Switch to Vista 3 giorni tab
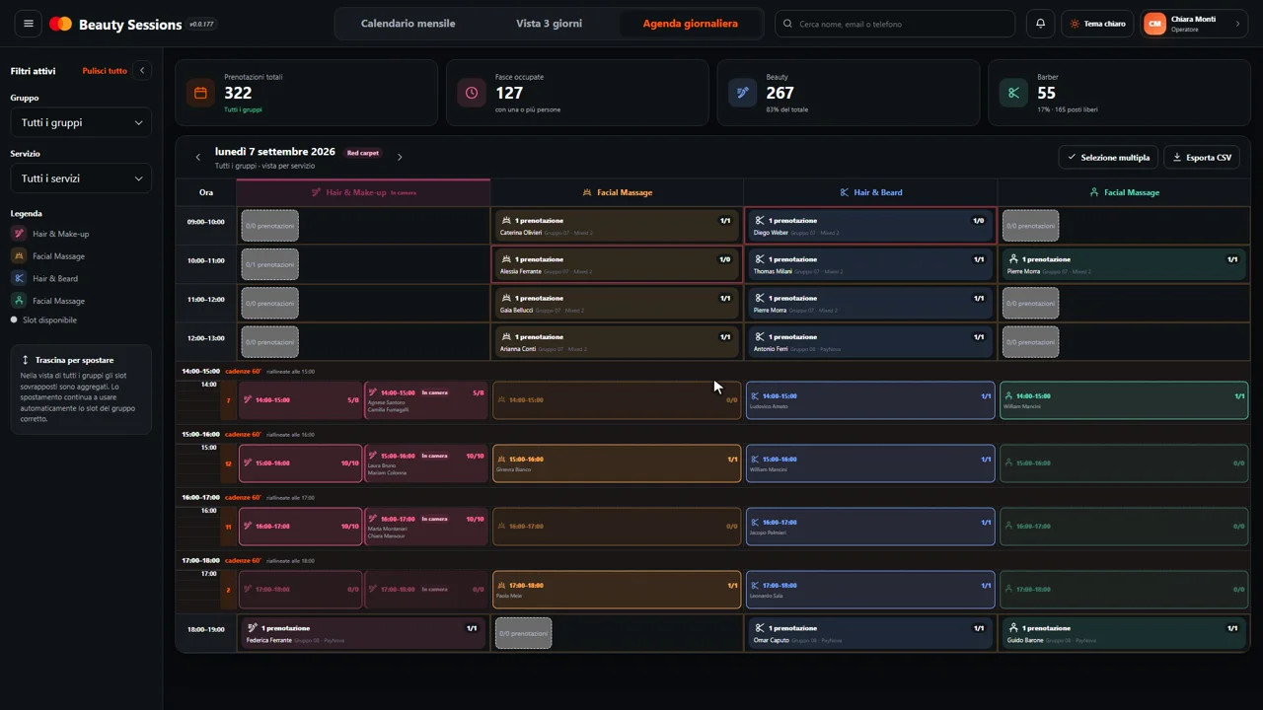Viewport: 1263px width, 710px height. (549, 24)
